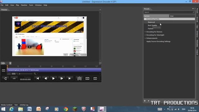Viewport: 199px width, 112px height.
Task: Open the Presets vertical side tab
Action: point(197,11)
